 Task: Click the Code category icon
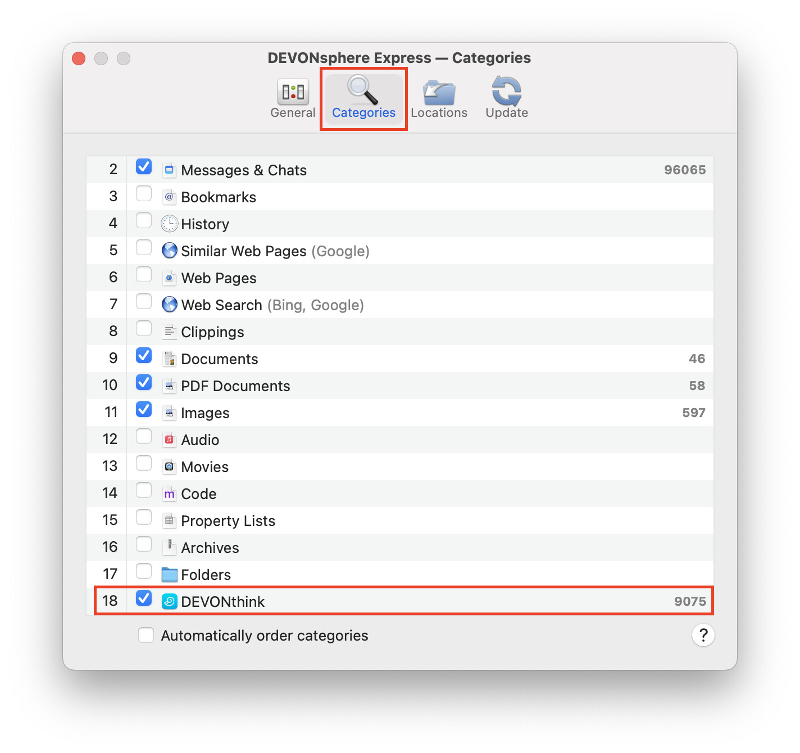coord(169,494)
